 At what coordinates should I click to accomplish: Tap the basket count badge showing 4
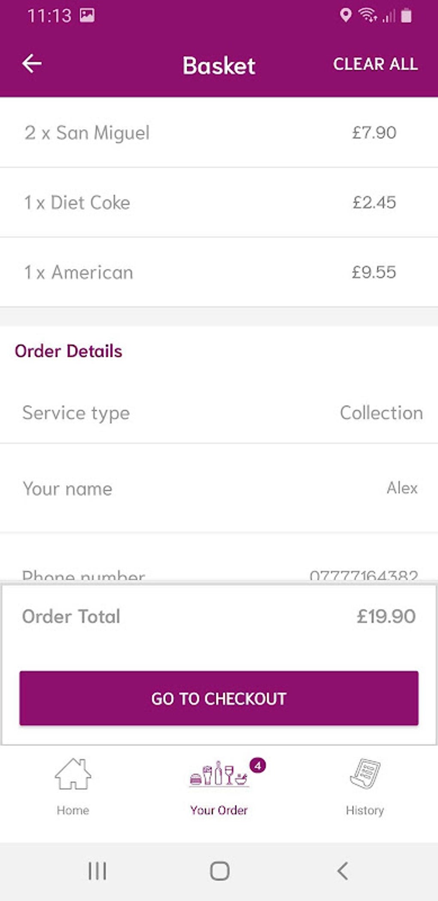tap(258, 765)
